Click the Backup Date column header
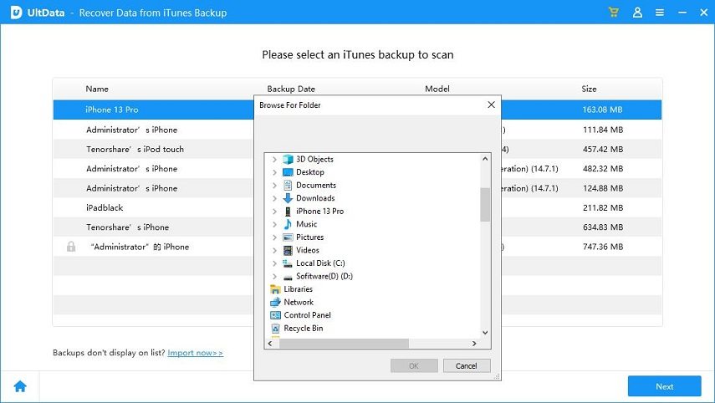The image size is (715, 403). [291, 89]
